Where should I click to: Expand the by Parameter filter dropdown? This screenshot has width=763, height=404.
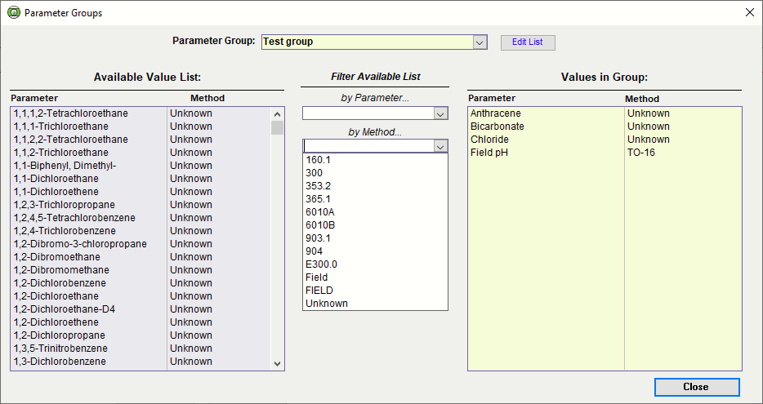pyautogui.click(x=441, y=113)
